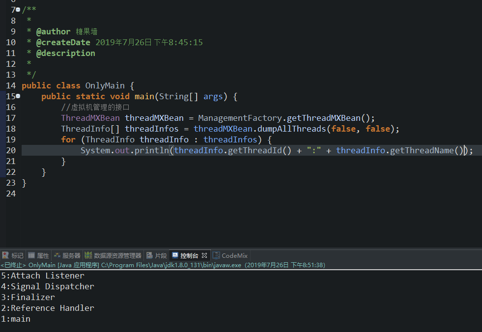This screenshot has width=482, height=332.
Task: Open the 数据源资源管理器 tab
Action: [x=113, y=255]
